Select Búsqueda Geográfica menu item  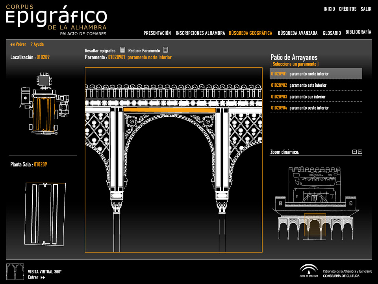pyautogui.click(x=250, y=33)
